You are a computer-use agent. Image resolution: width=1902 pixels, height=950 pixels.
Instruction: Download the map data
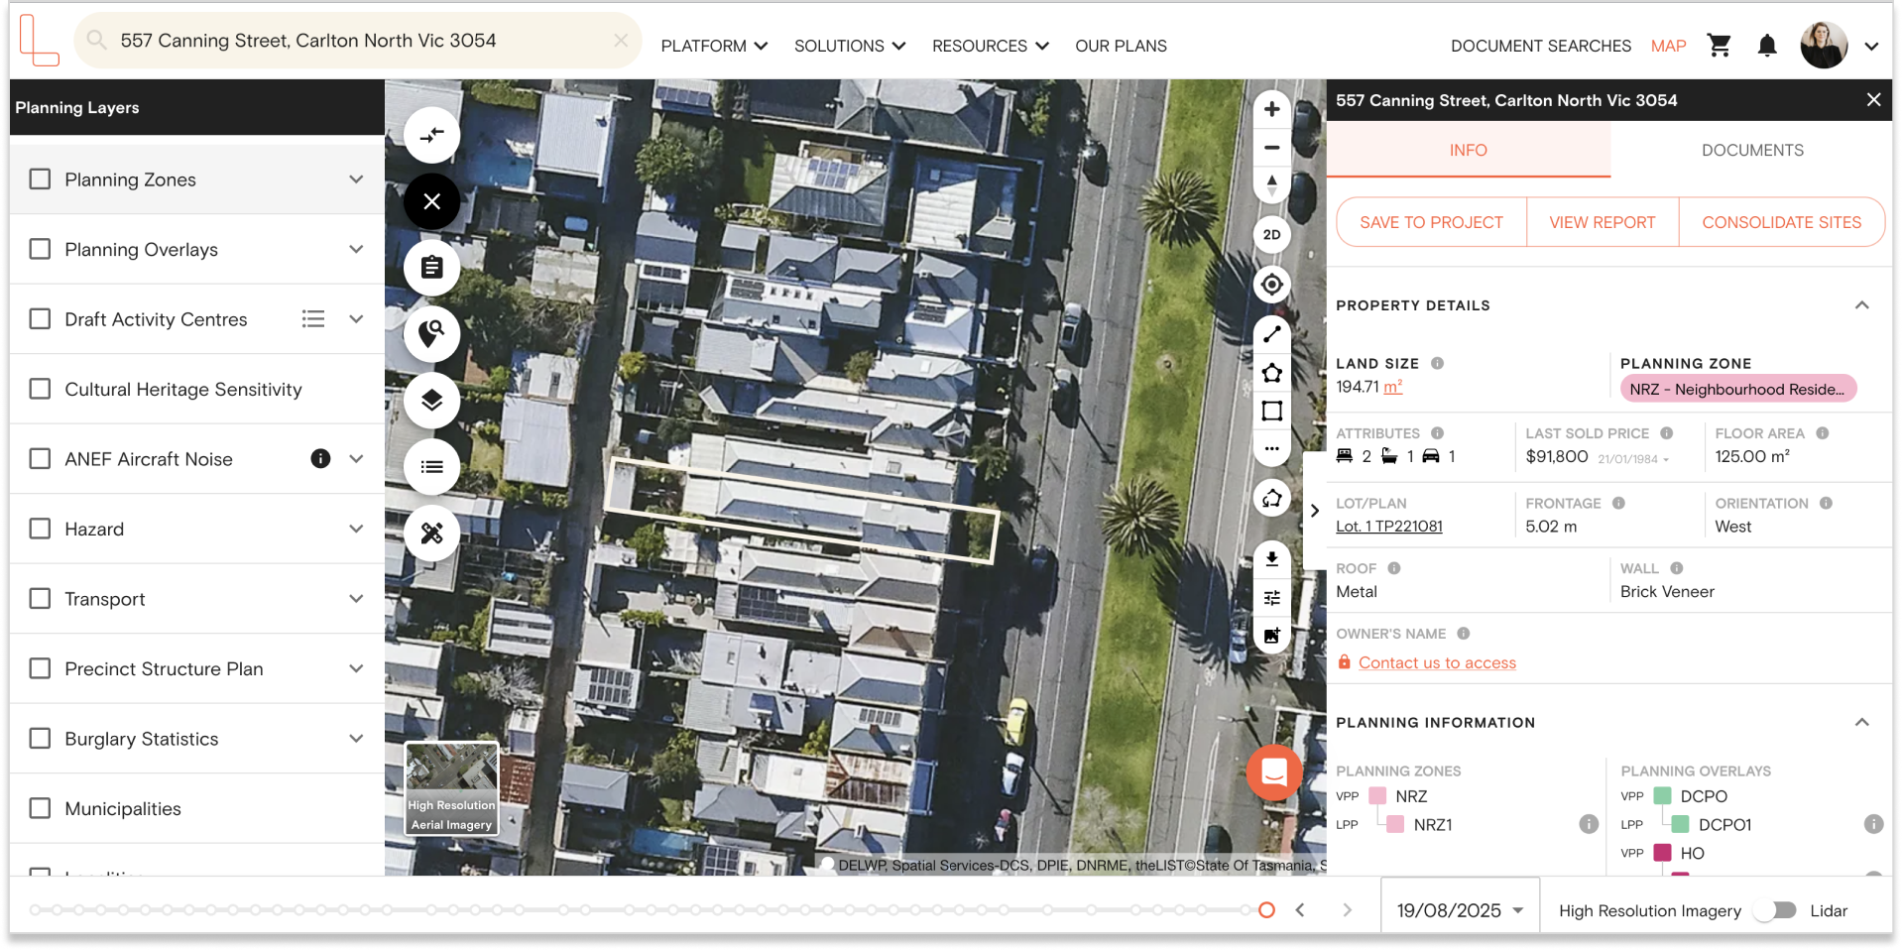pos(1271,559)
